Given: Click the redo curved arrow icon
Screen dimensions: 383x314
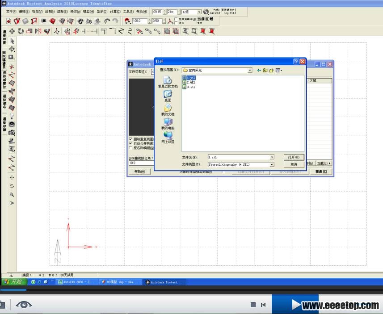Looking at the screenshot, I should point(115,21).
